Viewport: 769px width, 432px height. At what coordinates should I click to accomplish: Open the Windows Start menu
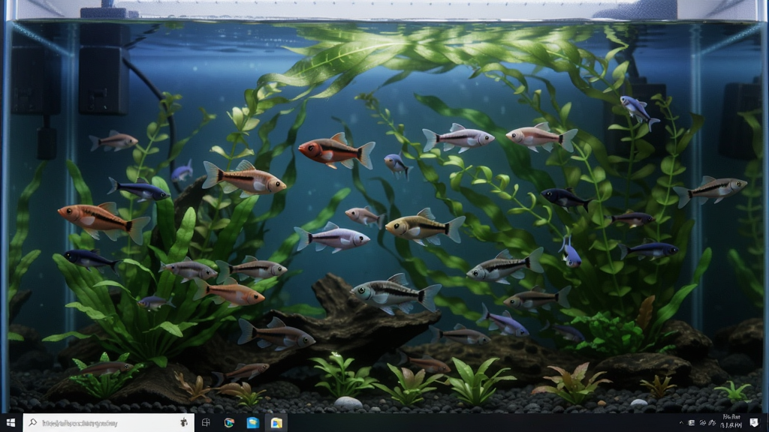click(x=11, y=423)
